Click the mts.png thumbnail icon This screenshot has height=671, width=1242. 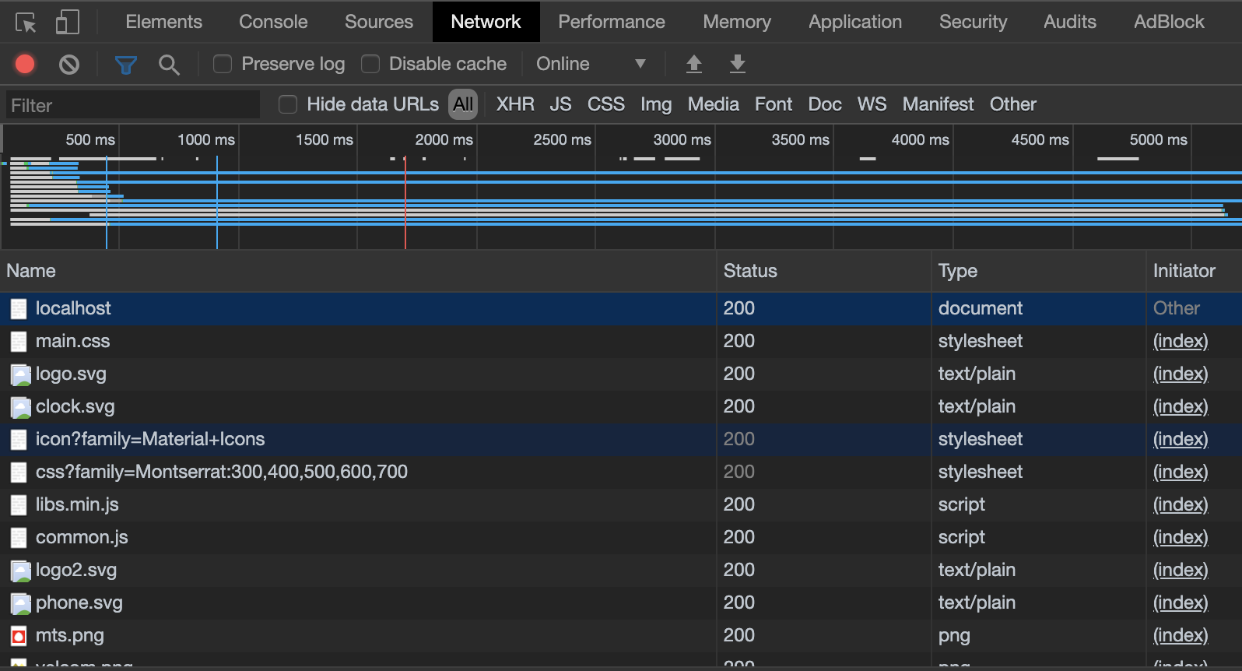pos(19,636)
